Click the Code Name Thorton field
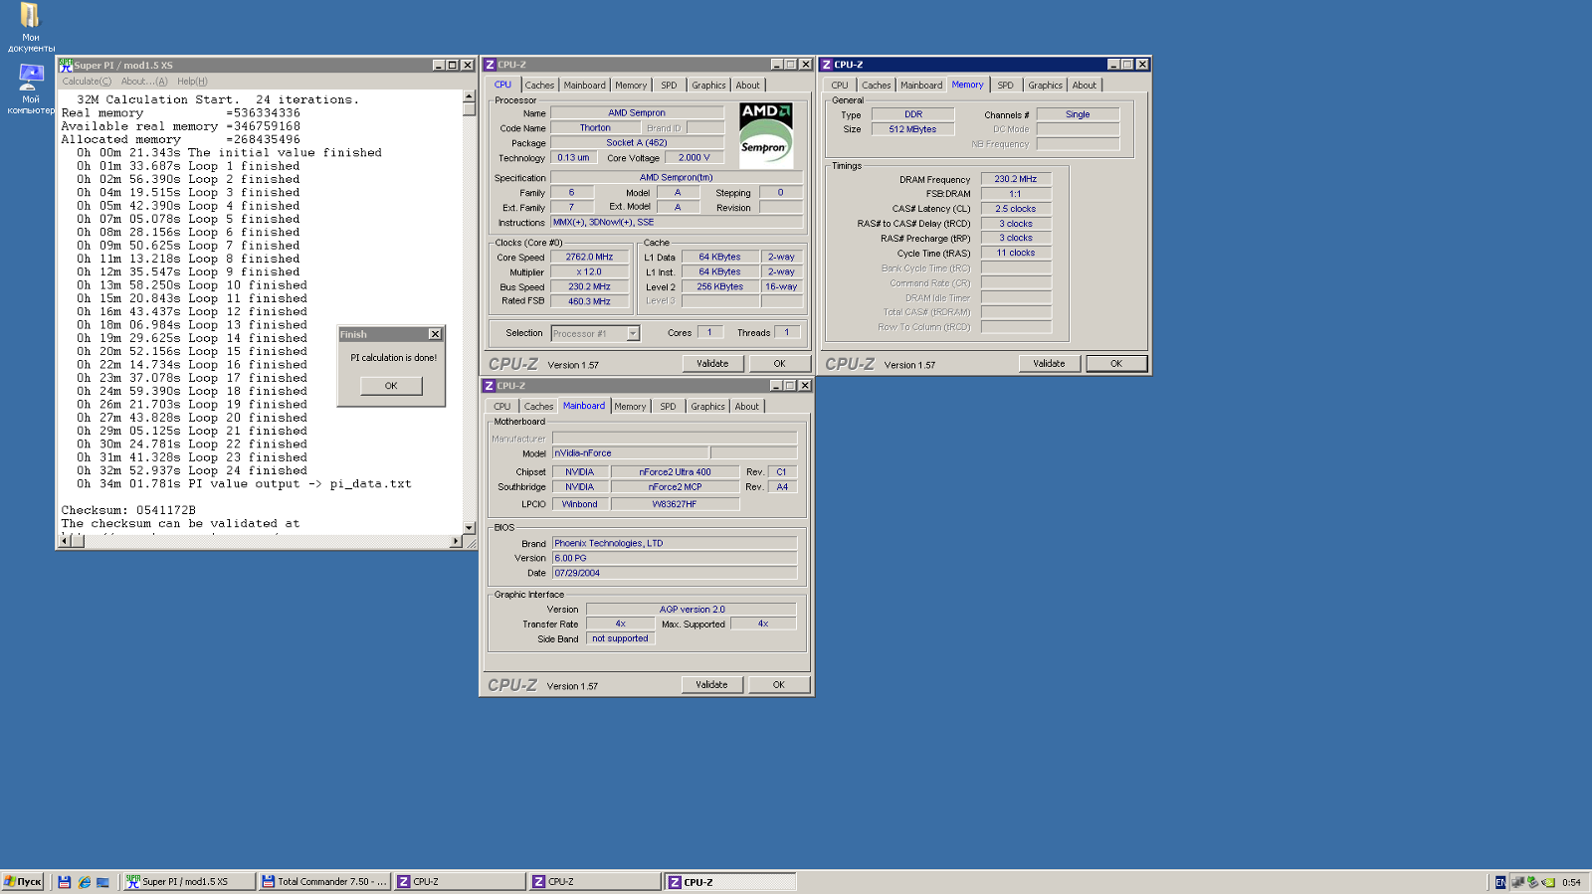1592x894 pixels. click(x=595, y=128)
